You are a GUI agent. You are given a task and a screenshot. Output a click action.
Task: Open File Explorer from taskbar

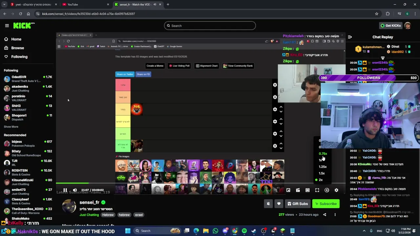click(206, 231)
